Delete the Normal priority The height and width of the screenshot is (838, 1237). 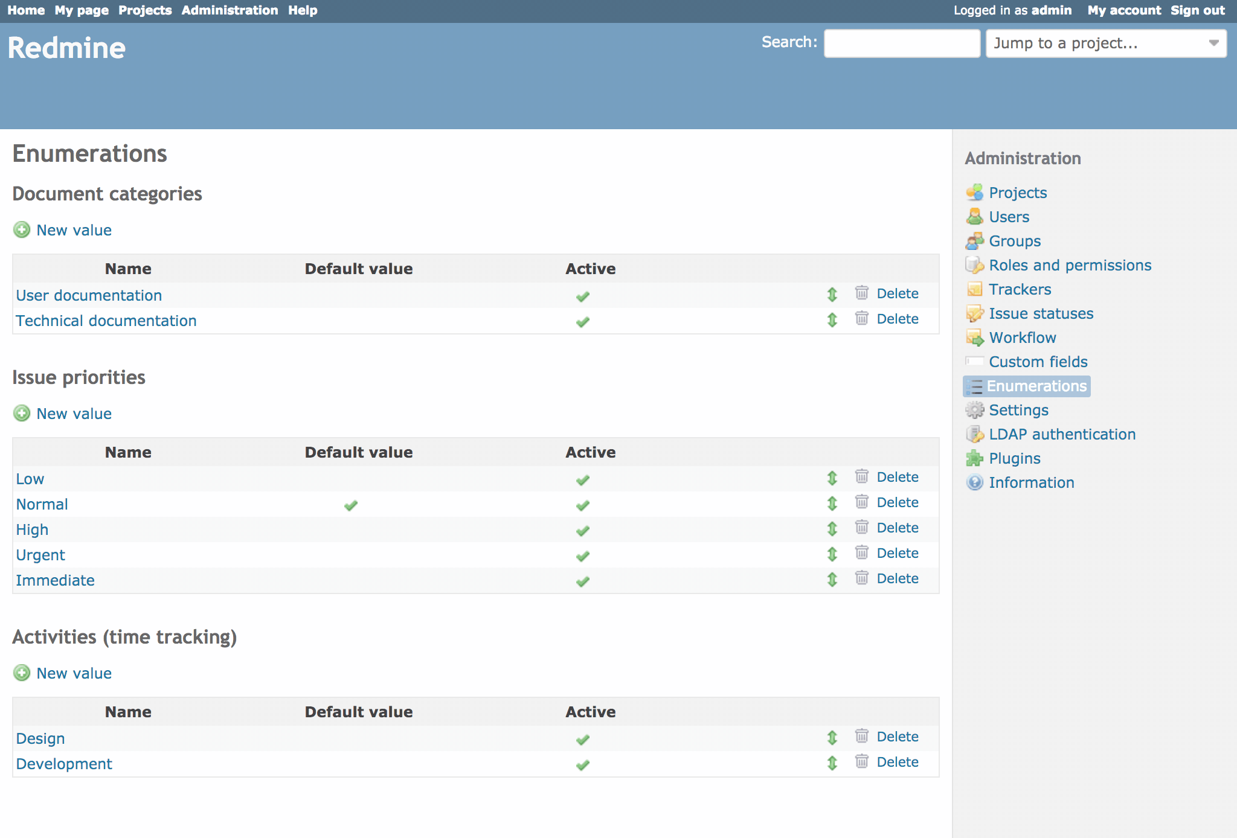point(898,502)
